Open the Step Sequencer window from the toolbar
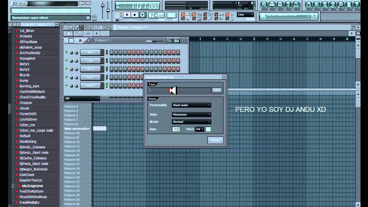Screen dimensions: 368x207 [x=272, y=5]
